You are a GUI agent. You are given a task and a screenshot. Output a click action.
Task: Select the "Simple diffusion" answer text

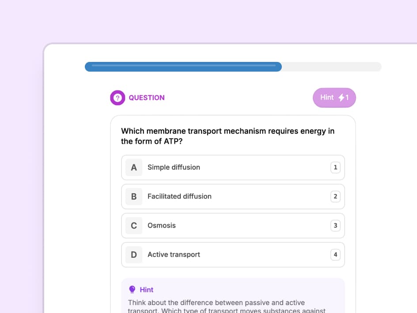[174, 168]
